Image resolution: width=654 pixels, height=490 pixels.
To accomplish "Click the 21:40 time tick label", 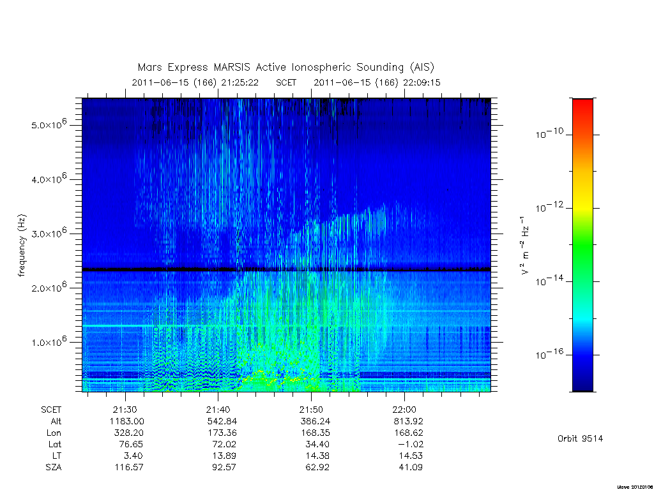I will pyautogui.click(x=218, y=410).
